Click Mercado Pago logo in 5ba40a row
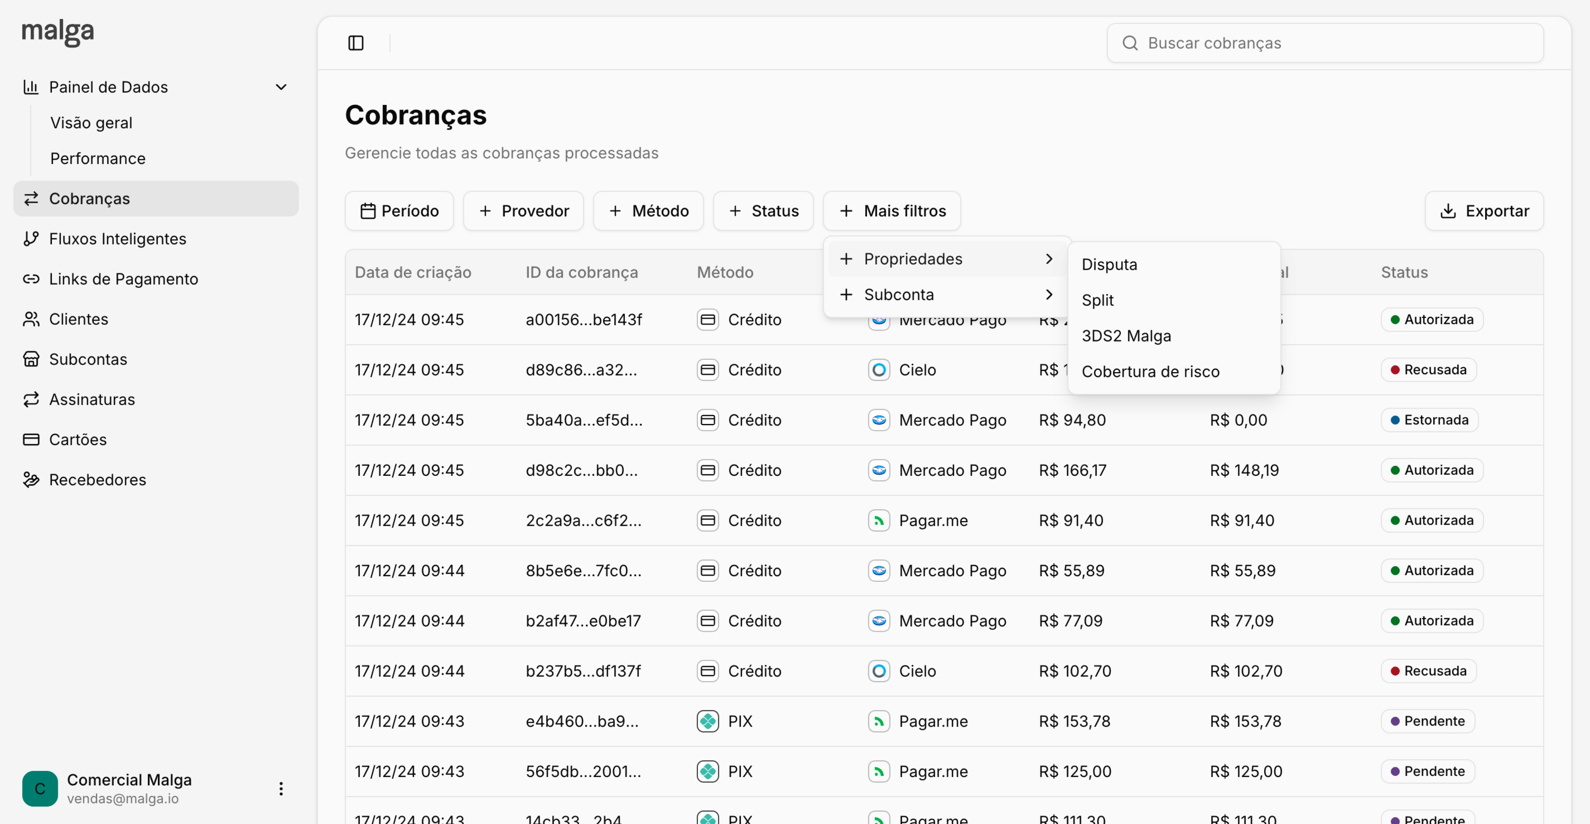 pyautogui.click(x=879, y=420)
